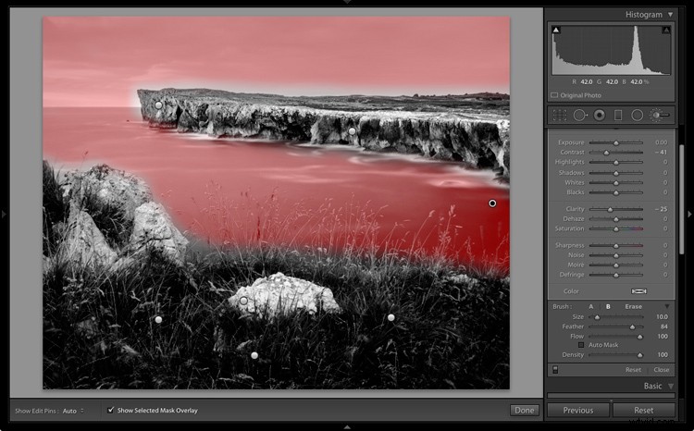The height and width of the screenshot is (431, 694).
Task: Collapse the top panel with the arrow
Action: tap(347, 2)
